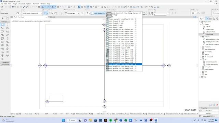Click the Settings... button in Navigator
The width and height of the screenshot is (219, 123).
point(209,113)
